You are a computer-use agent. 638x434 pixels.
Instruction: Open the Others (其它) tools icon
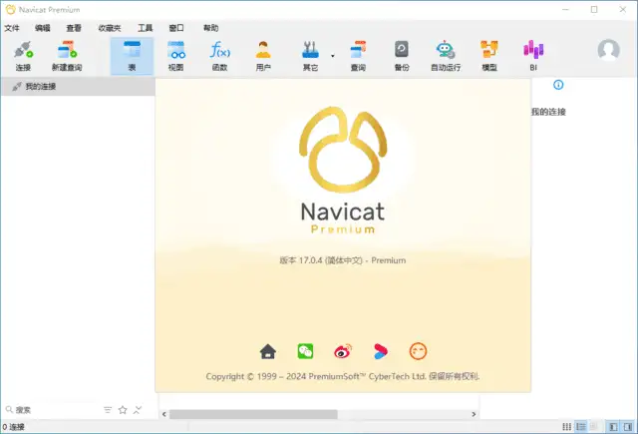310,56
